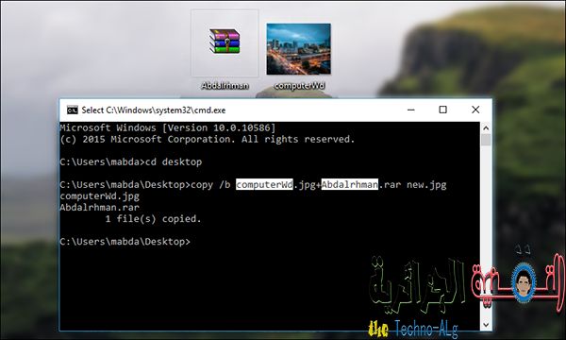Click the final C:\Users\mabda\Desktop> prompt line

125,242
